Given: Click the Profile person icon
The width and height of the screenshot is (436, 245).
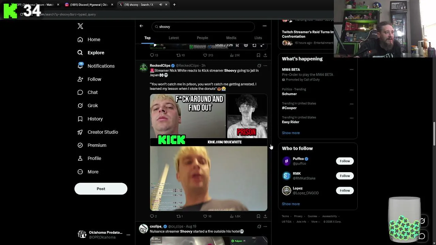Looking at the screenshot, I should point(80,158).
